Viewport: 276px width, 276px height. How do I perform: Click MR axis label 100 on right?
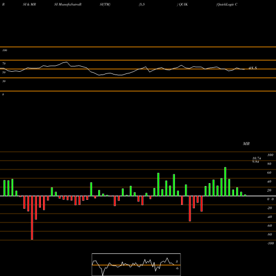[x=270, y=155]
